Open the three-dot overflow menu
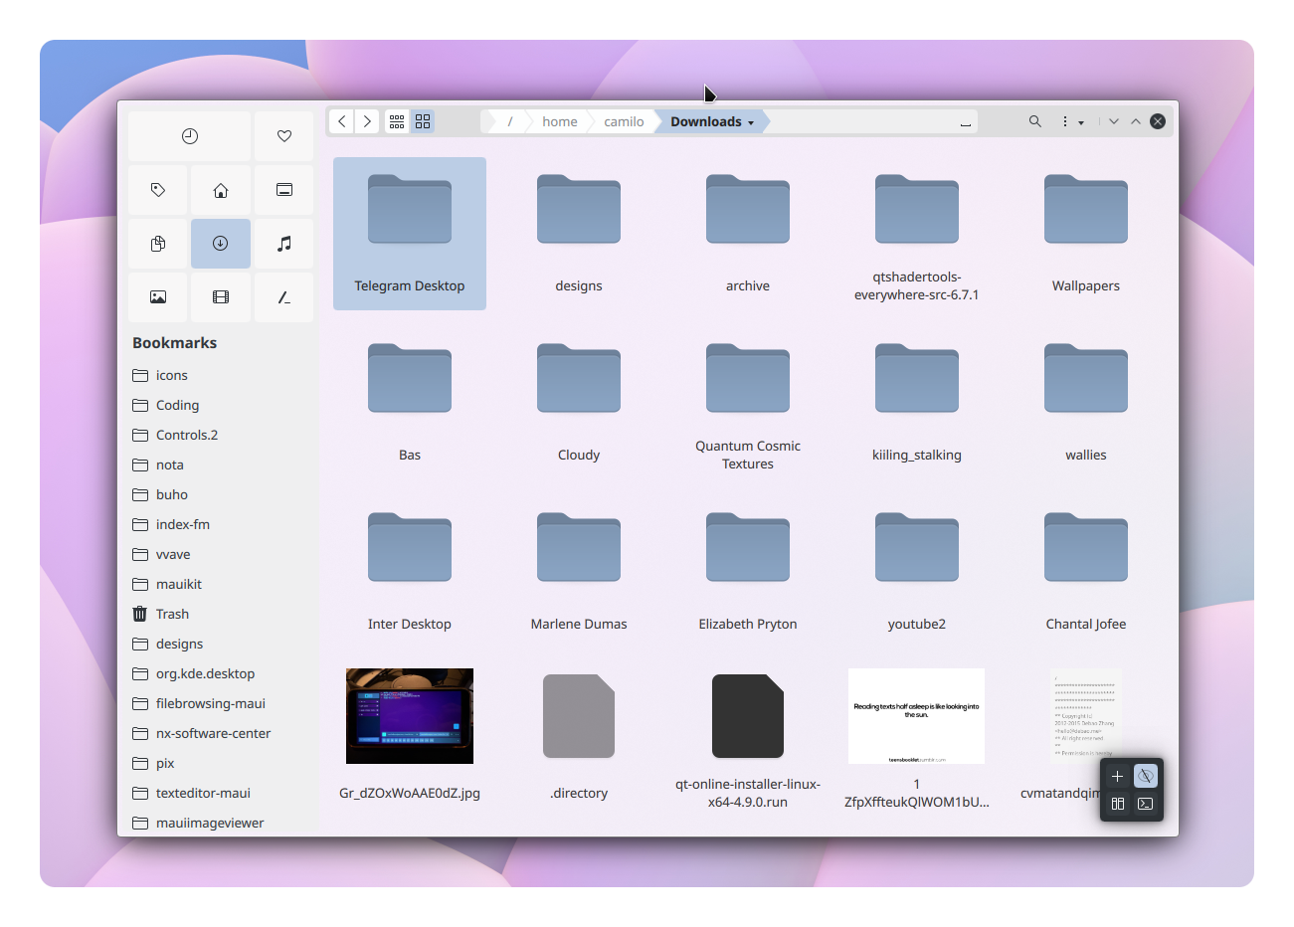Image resolution: width=1294 pixels, height=927 pixels. 1065,121
